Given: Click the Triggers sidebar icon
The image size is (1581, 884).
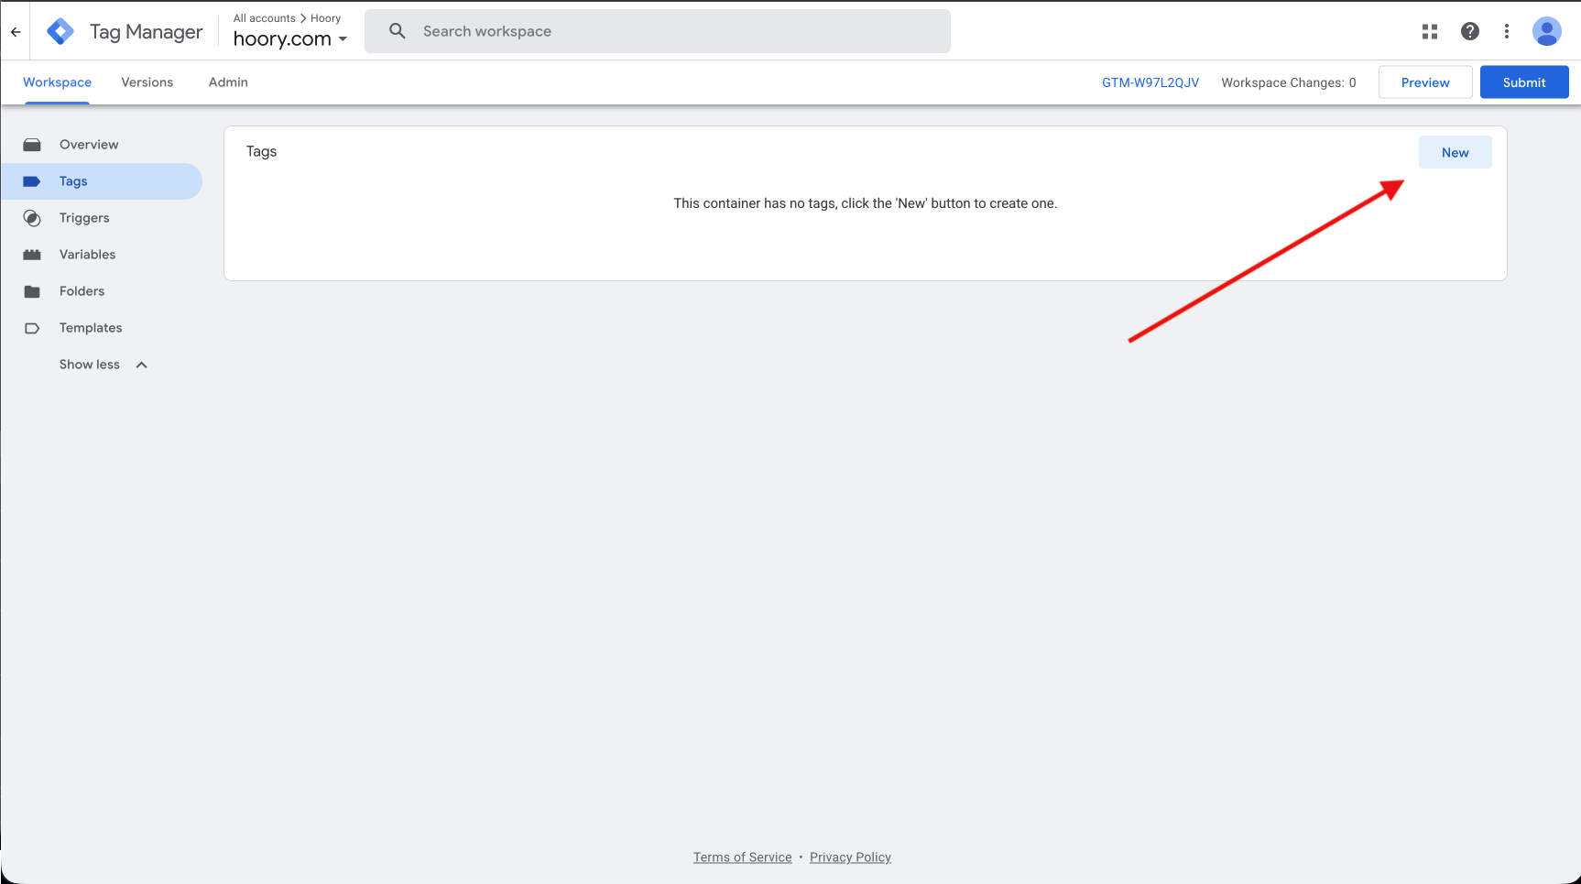Looking at the screenshot, I should 32,218.
